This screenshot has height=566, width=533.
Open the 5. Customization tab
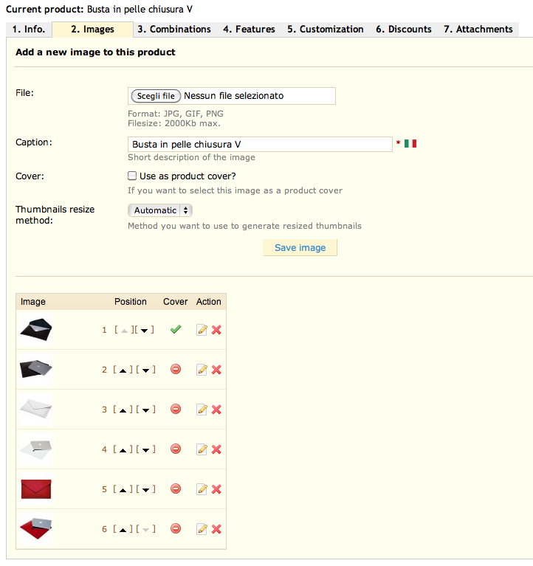326,30
